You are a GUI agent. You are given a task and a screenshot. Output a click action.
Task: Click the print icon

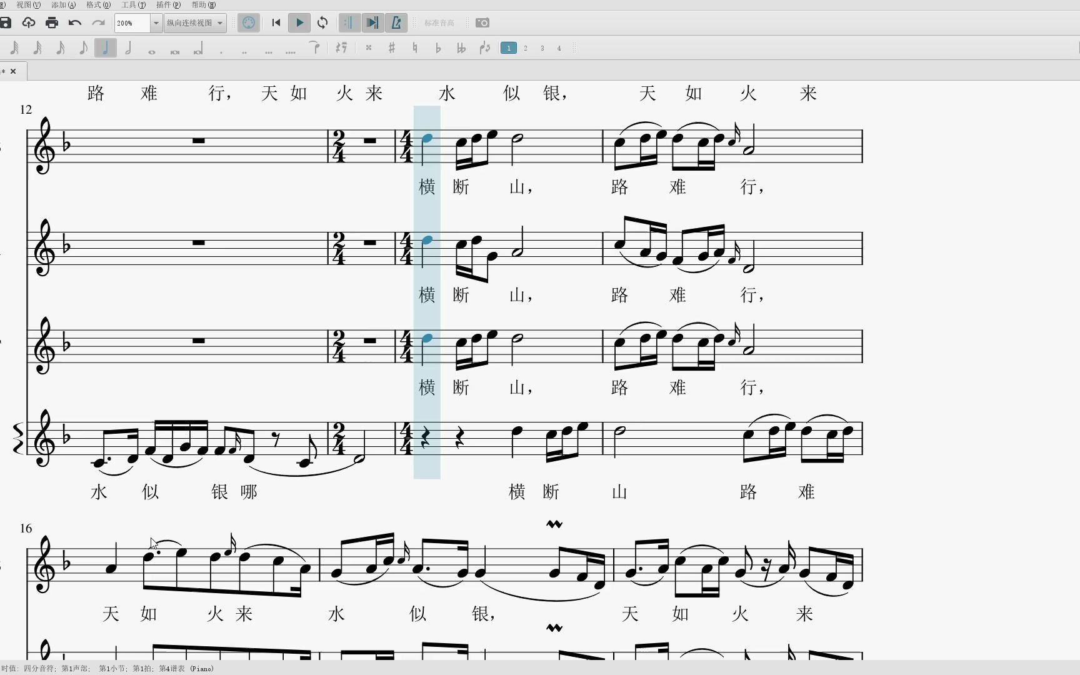52,23
